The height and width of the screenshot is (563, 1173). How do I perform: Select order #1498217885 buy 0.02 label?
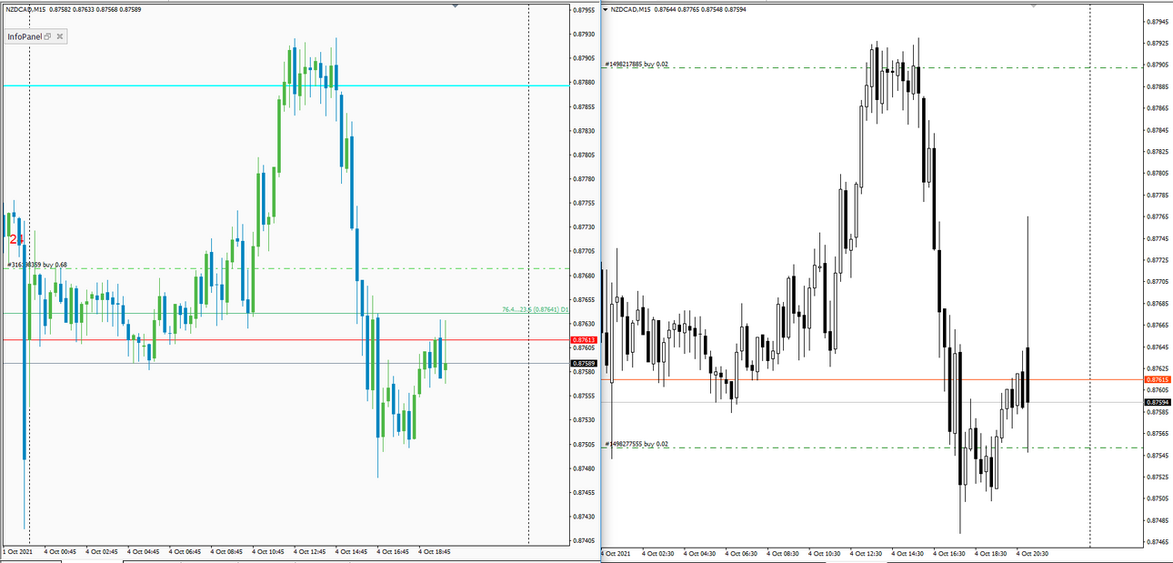pos(637,64)
